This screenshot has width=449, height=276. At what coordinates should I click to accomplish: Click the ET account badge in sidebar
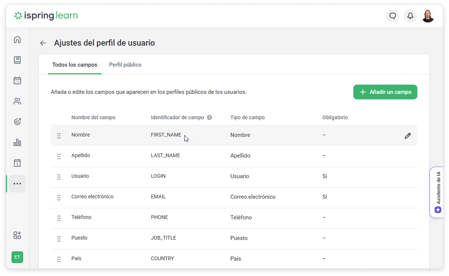(x=17, y=257)
